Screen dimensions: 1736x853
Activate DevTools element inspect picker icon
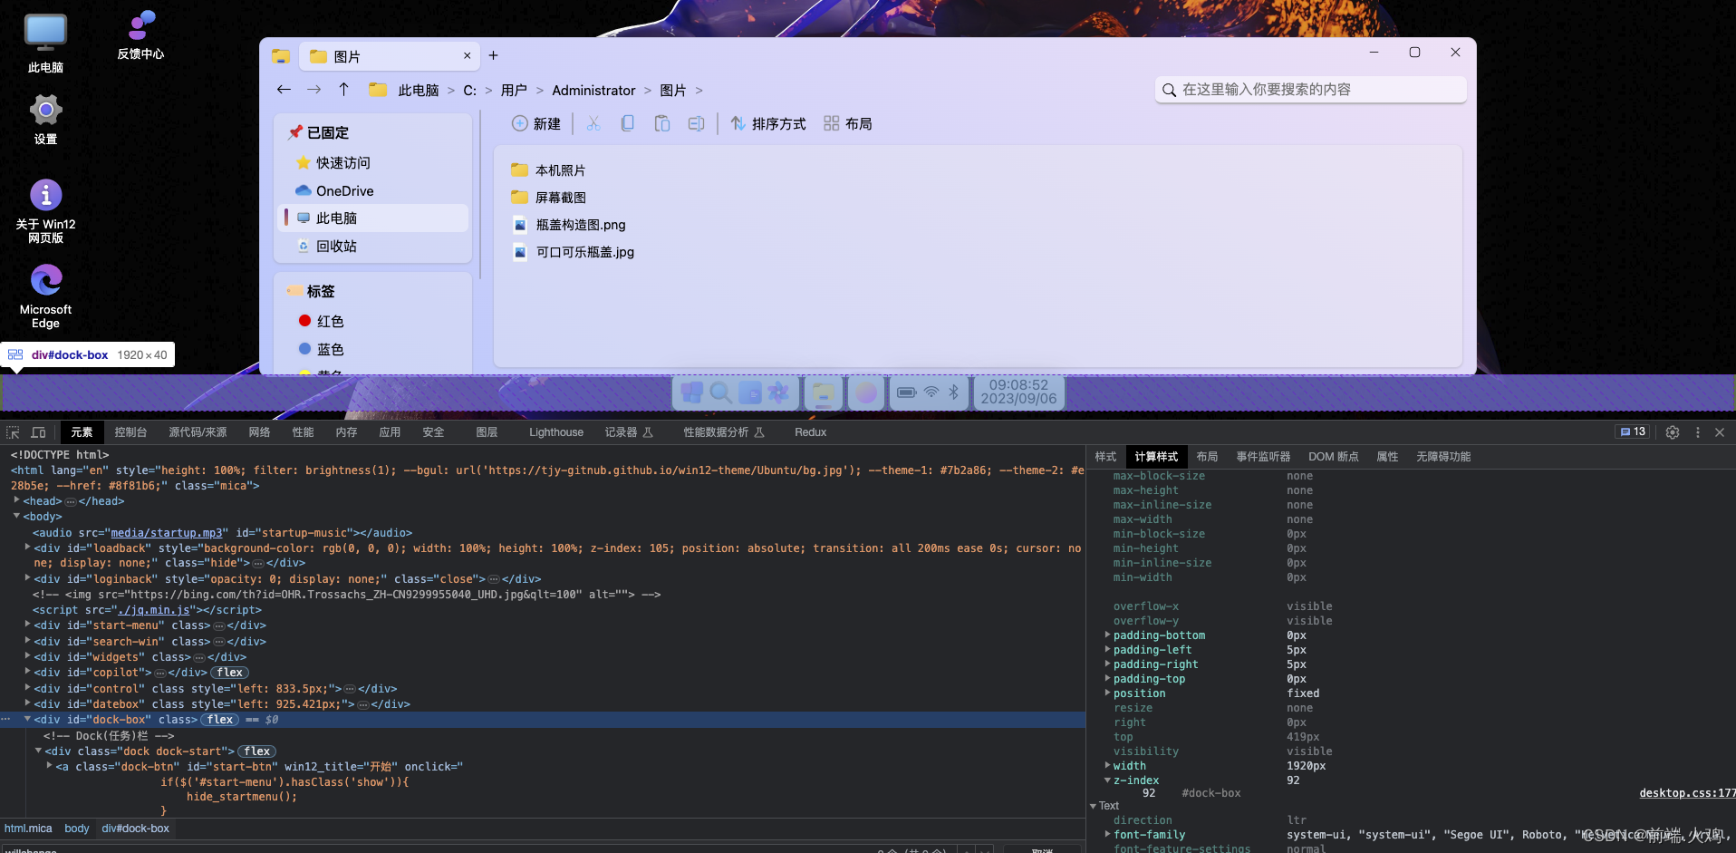13,432
